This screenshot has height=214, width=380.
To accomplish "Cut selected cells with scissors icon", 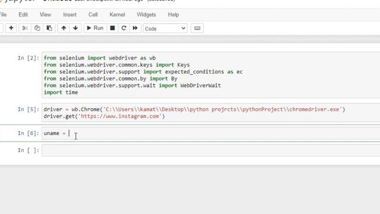I will point(25,28).
